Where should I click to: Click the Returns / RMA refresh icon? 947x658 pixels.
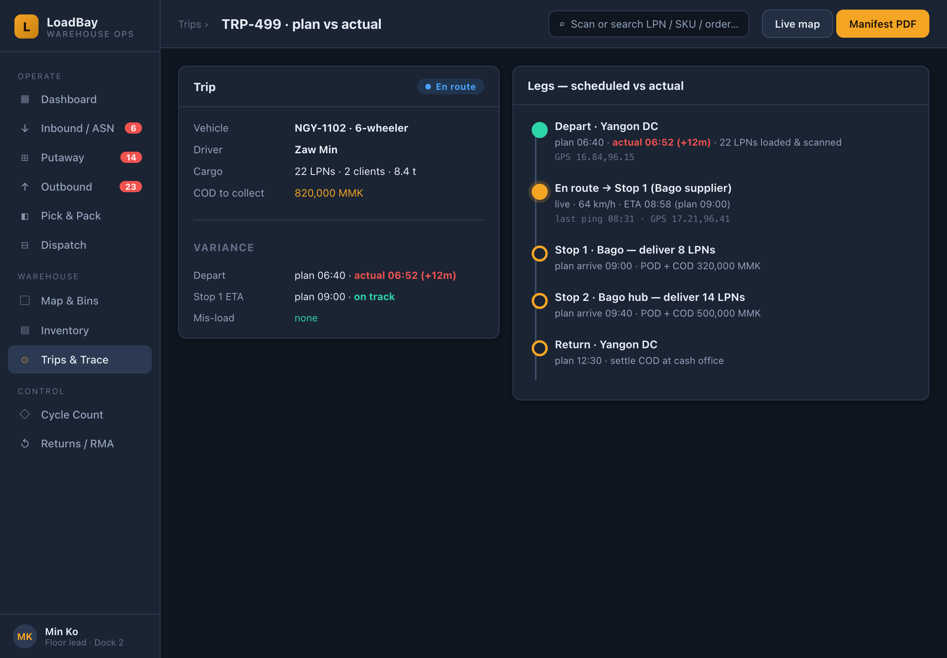click(x=25, y=444)
